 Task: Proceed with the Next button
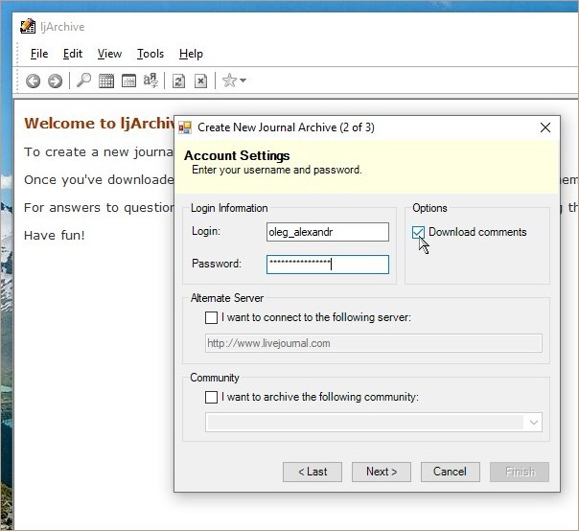382,472
